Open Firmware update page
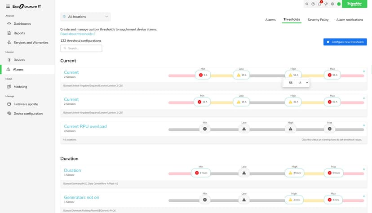Image resolution: width=372 pixels, height=213 pixels. [26, 104]
